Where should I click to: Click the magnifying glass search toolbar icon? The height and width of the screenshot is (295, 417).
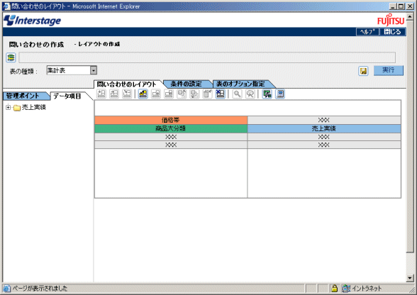[x=237, y=94]
